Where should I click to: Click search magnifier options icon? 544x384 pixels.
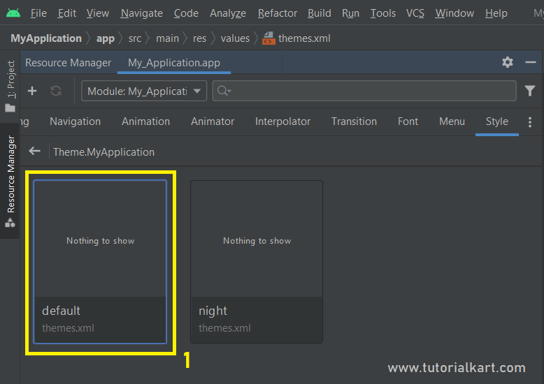(x=224, y=91)
